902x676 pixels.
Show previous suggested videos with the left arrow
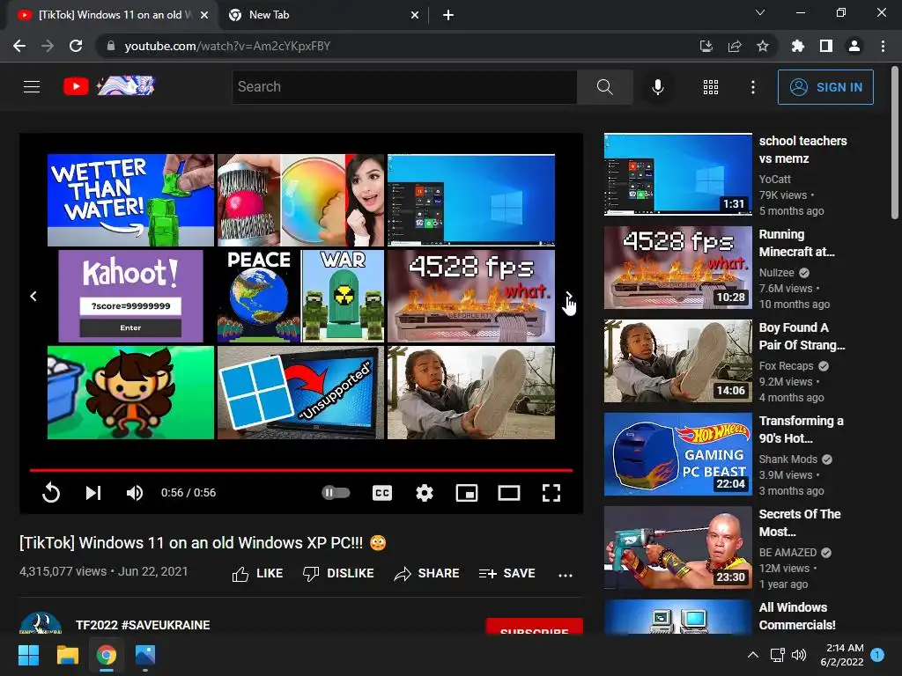tap(33, 296)
